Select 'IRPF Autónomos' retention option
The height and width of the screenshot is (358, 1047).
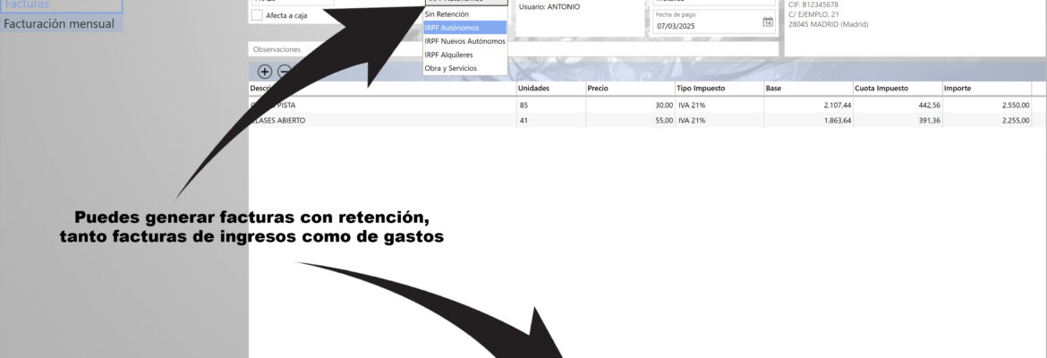coord(464,28)
